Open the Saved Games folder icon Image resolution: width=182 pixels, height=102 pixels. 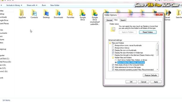pos(167,12)
